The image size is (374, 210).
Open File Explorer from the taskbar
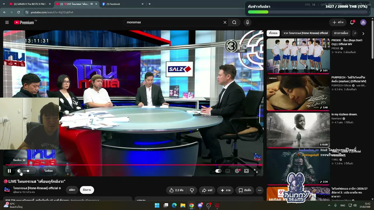point(183,205)
